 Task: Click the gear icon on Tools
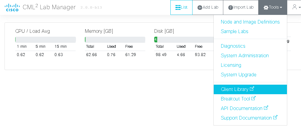(266, 8)
